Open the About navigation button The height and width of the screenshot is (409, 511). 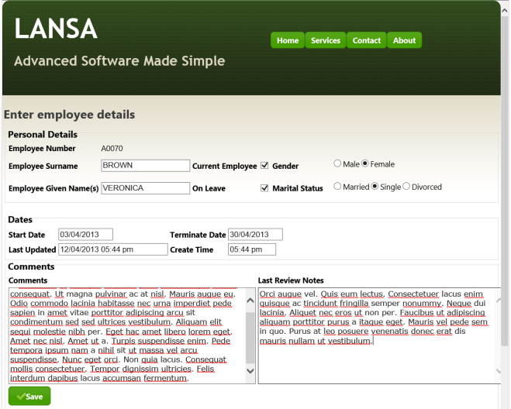coord(404,40)
